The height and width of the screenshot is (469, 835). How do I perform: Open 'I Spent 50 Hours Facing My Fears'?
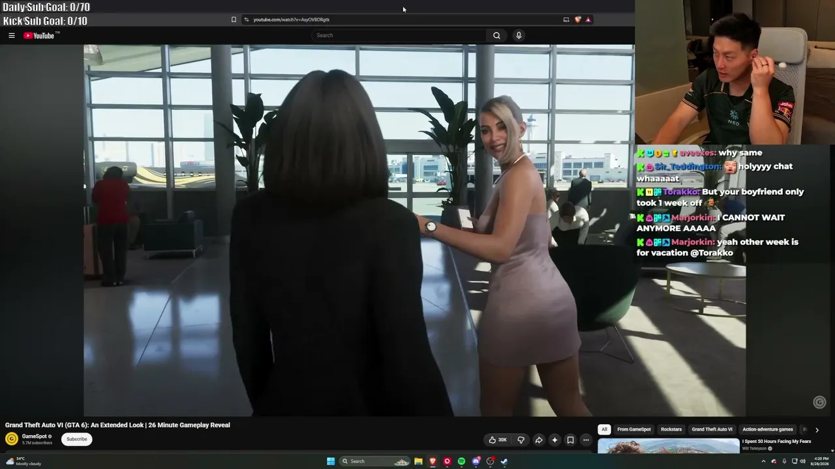pos(776,442)
